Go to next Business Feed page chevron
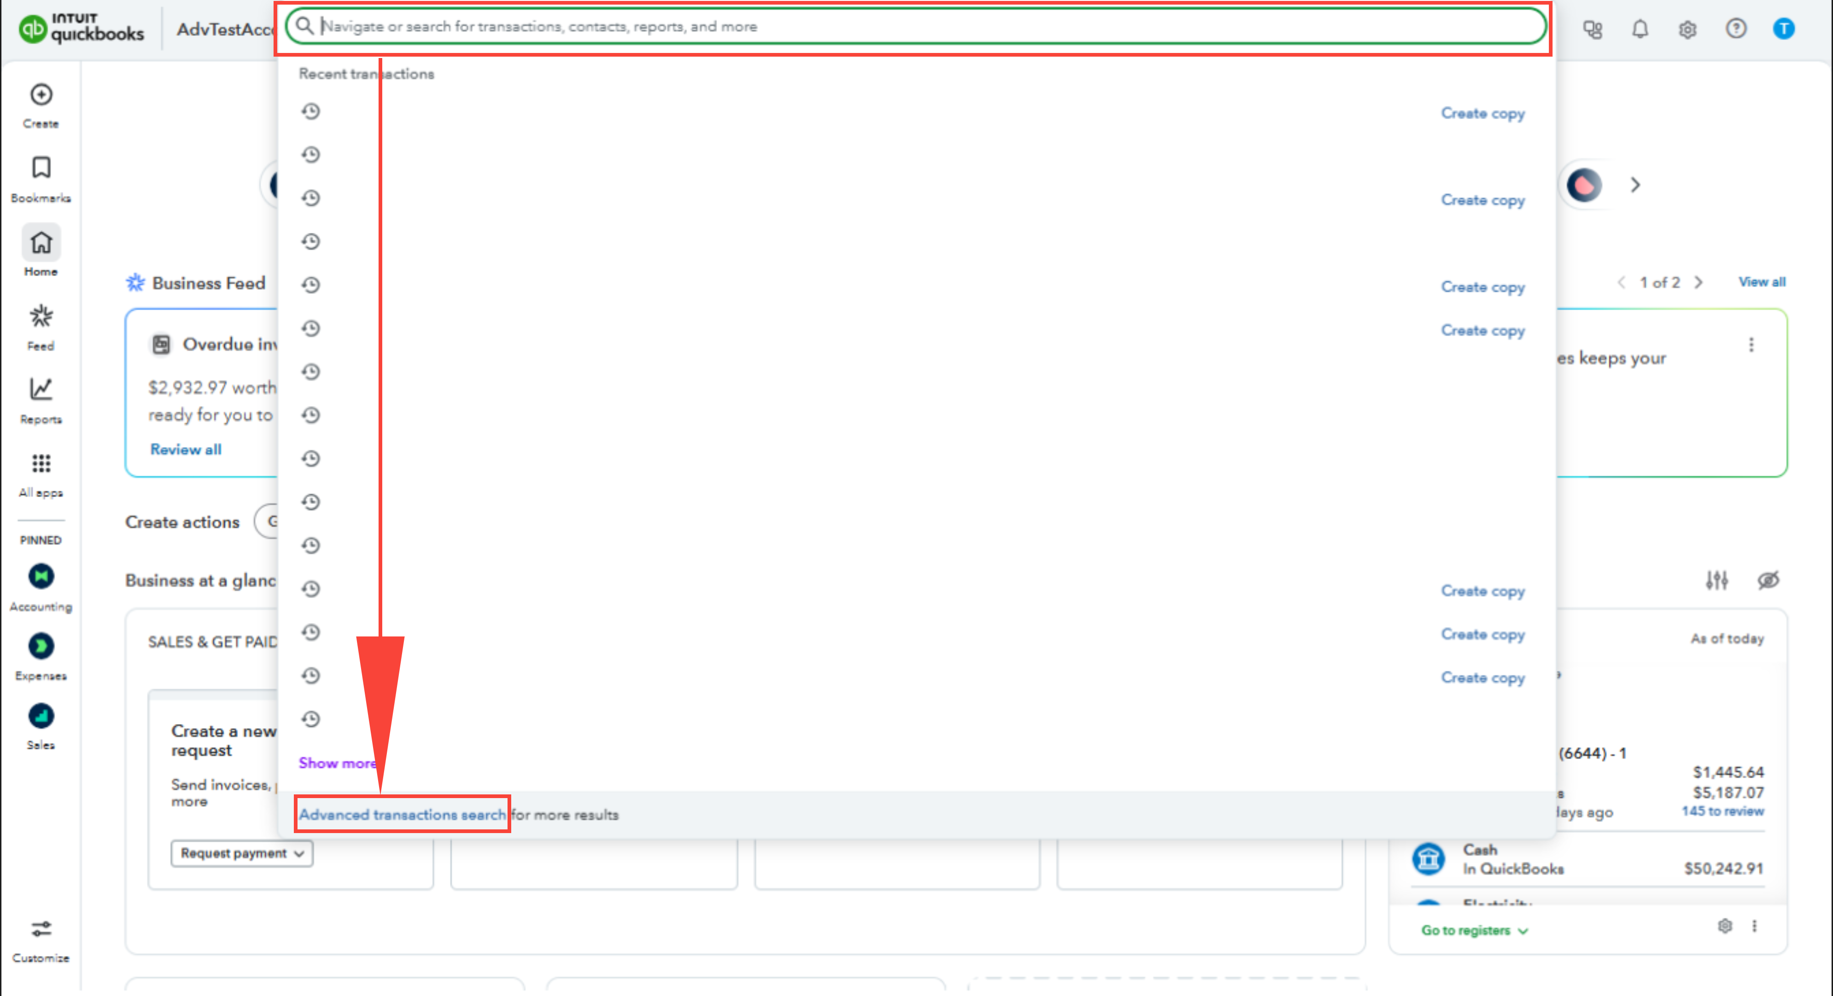This screenshot has height=996, width=1833. (x=1699, y=282)
